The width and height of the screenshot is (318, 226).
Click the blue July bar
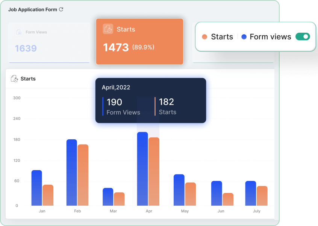click(x=250, y=193)
